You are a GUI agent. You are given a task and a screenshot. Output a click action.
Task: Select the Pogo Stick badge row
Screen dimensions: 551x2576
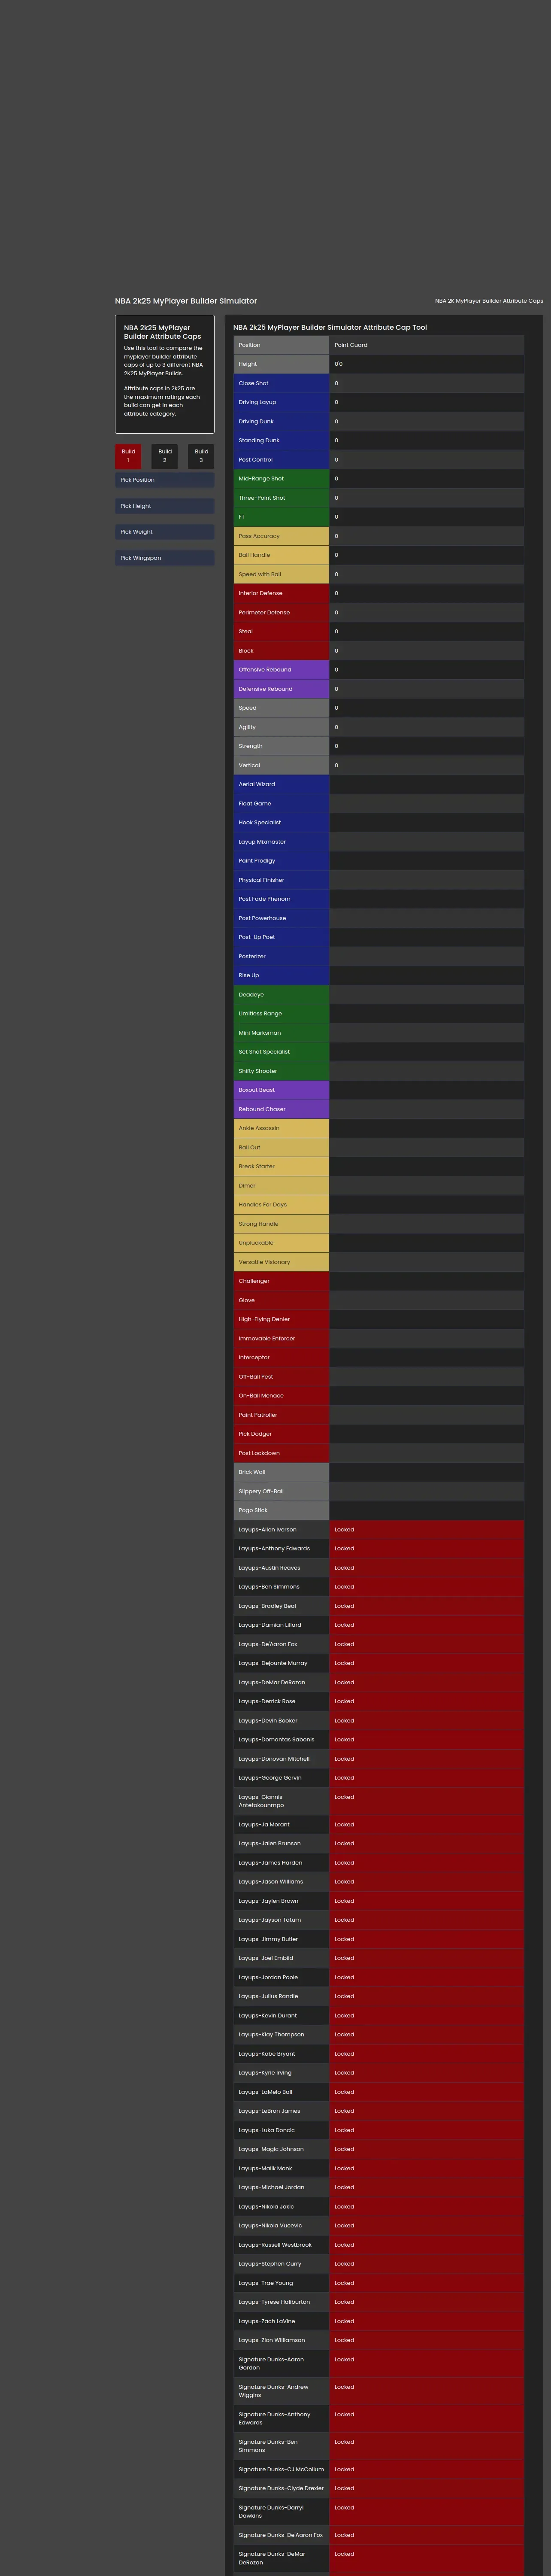tap(379, 1510)
